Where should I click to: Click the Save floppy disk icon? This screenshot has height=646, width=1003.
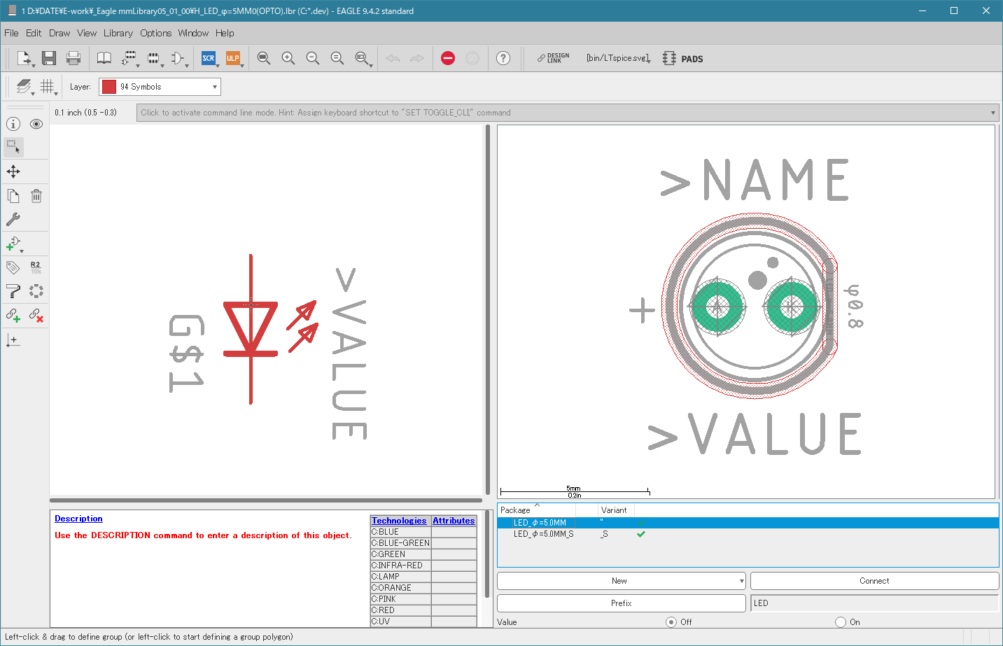click(49, 58)
